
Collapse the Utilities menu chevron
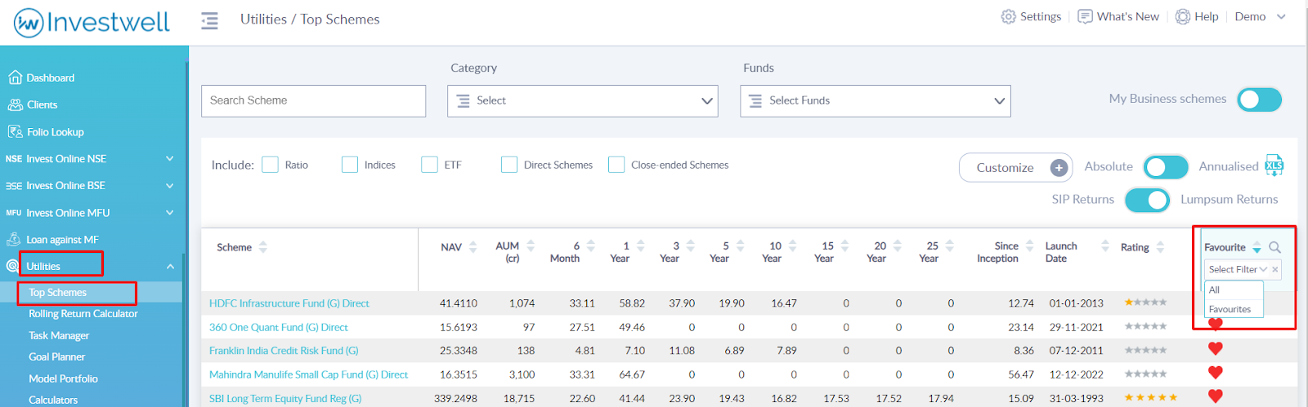click(170, 267)
